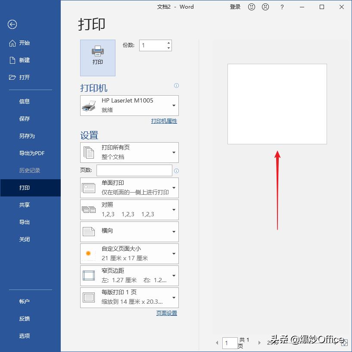The image size is (352, 352).
Task: Open the 窄页边距 margins dropdown
Action: point(174,276)
